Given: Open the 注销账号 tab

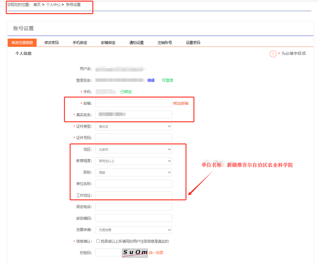Looking at the screenshot, I should pyautogui.click(x=165, y=43).
